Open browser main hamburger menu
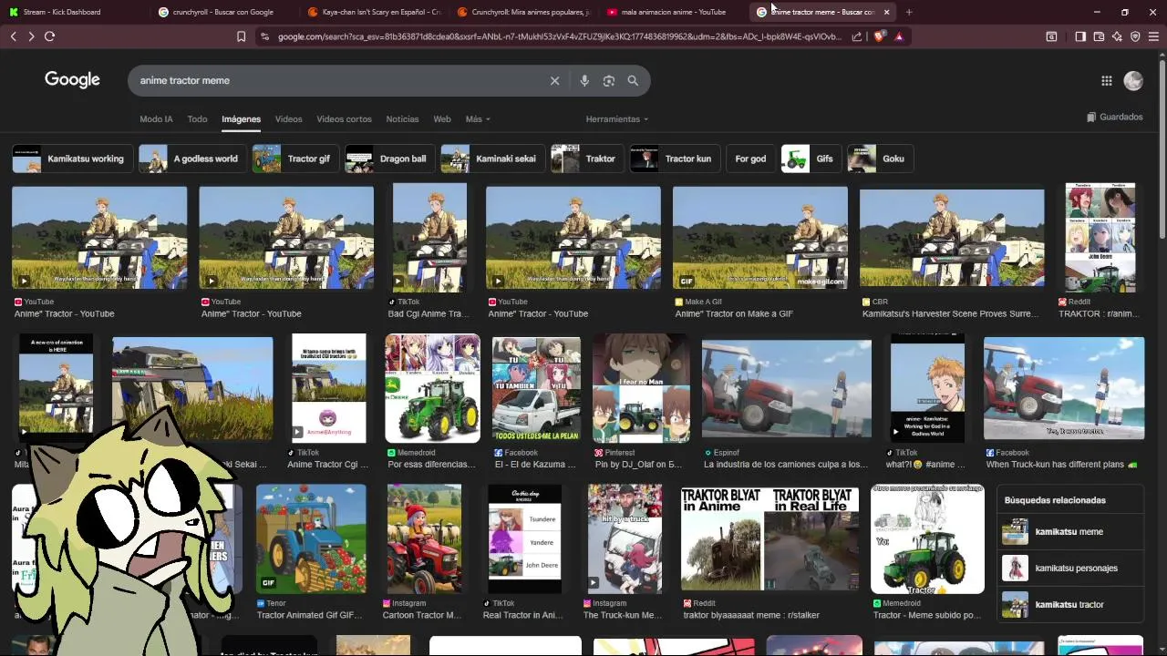 1153,36
